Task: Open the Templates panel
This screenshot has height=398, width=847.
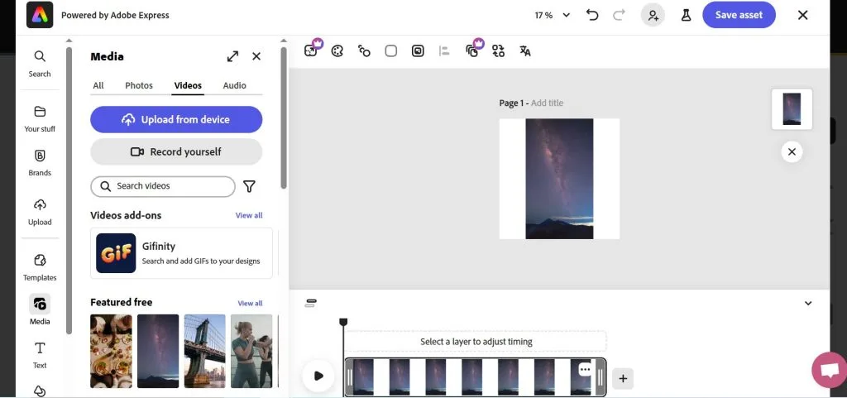Action: pos(40,268)
